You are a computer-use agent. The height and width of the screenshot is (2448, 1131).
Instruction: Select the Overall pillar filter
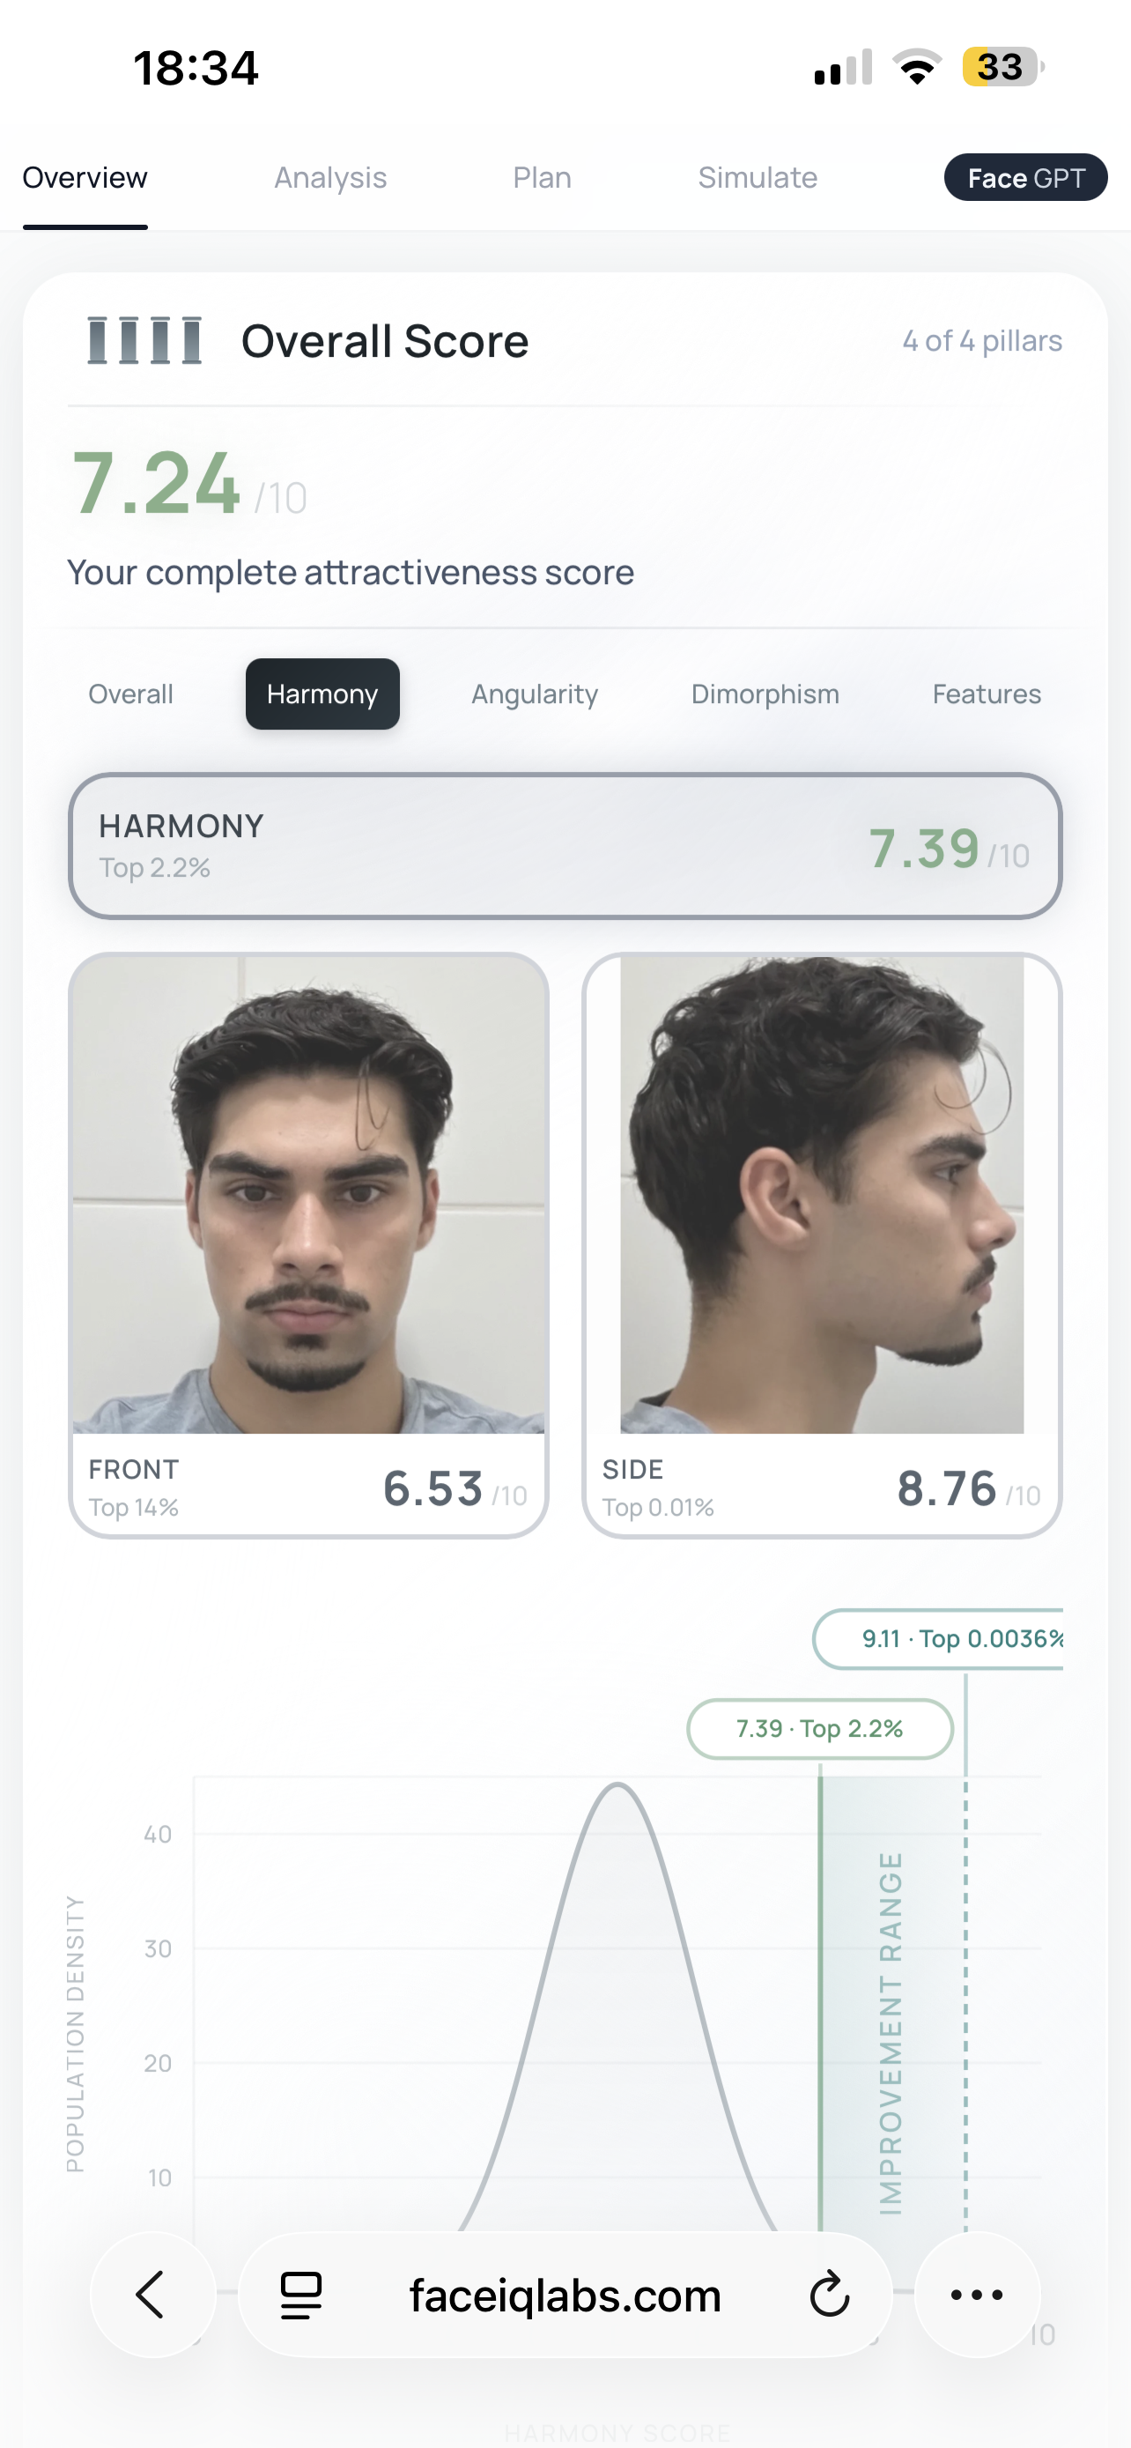(x=131, y=694)
